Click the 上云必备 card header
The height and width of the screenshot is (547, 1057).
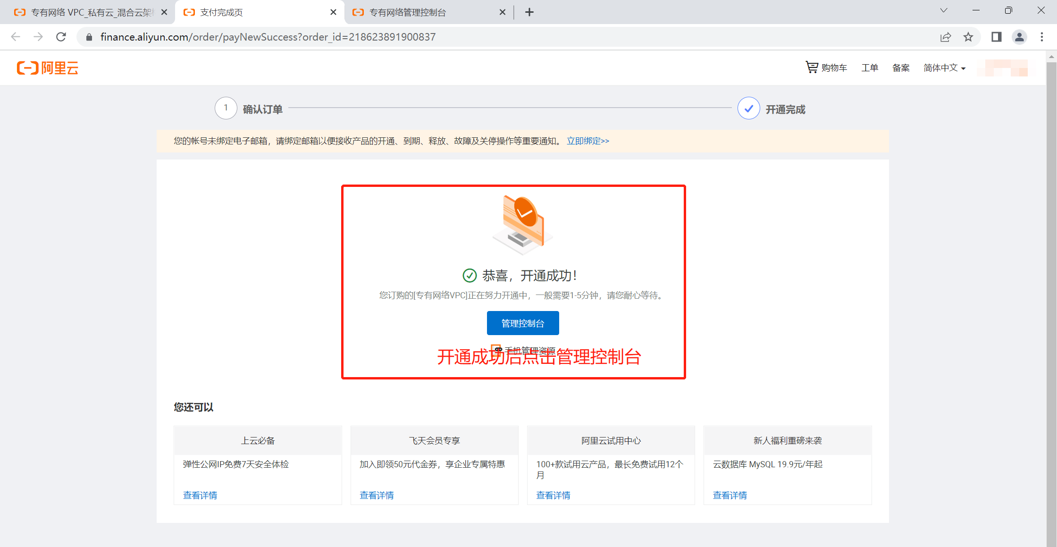(258, 440)
